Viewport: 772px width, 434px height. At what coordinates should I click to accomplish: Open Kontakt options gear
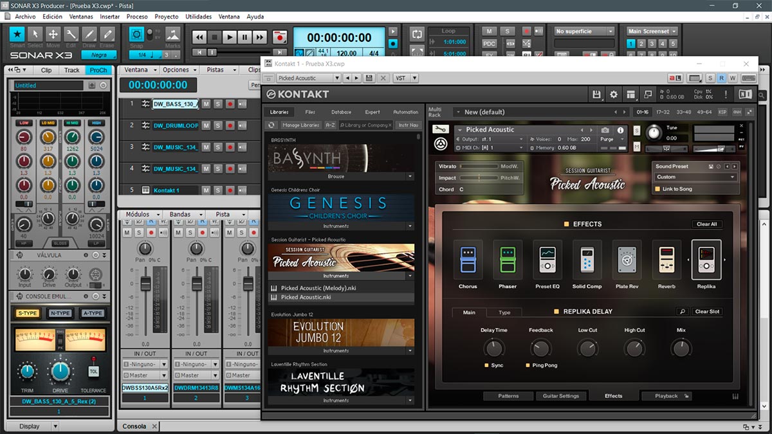click(x=614, y=95)
